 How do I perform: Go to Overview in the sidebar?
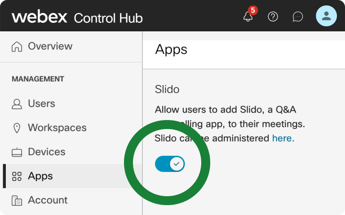[x=50, y=46]
